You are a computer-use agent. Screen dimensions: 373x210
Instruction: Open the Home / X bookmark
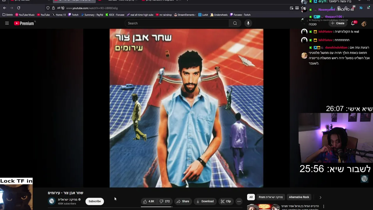pyautogui.click(x=59, y=15)
